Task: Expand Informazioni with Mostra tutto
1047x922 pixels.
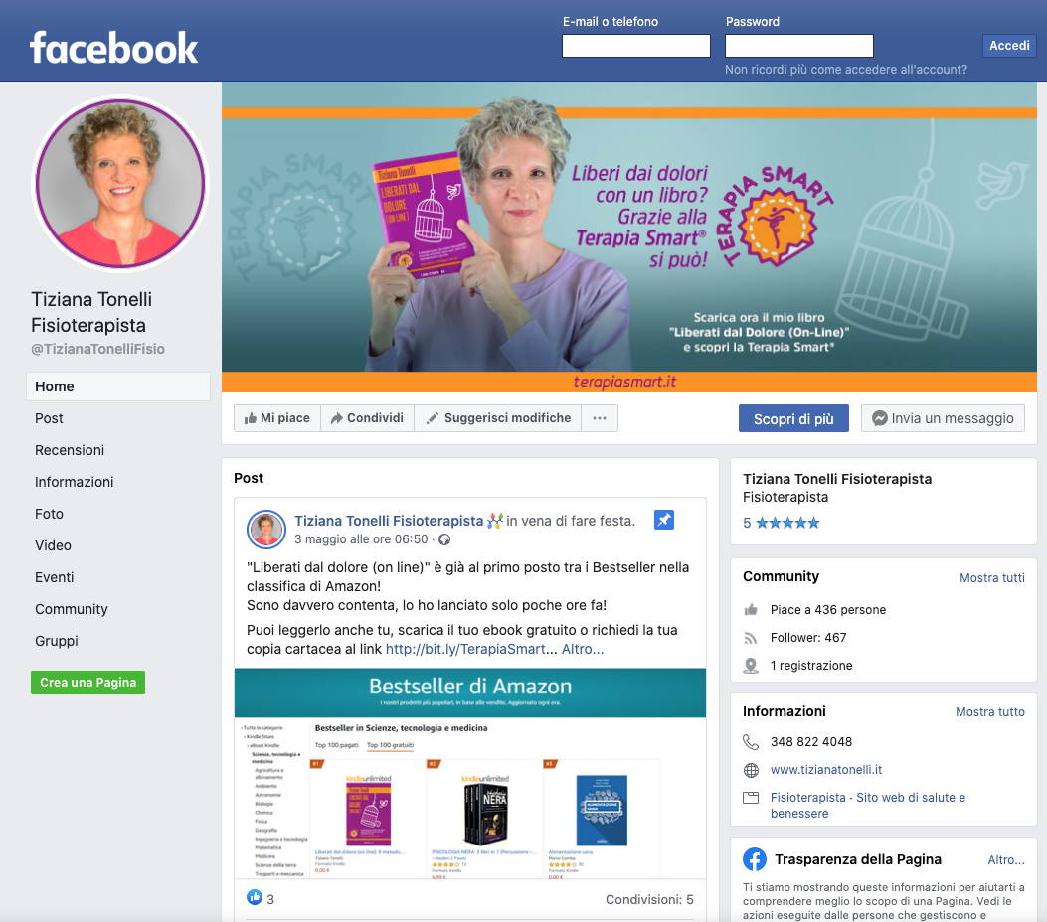Action: [989, 711]
